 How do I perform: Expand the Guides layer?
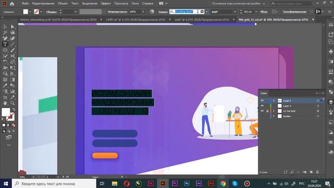(273, 116)
